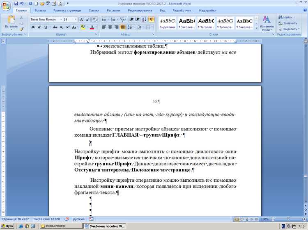308x230 pixels.
Task: Center align the paragraph
Action: click(110, 27)
